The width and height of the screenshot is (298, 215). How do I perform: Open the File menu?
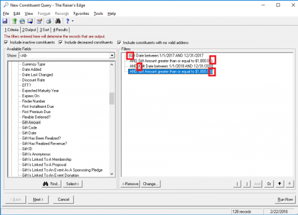6,14
